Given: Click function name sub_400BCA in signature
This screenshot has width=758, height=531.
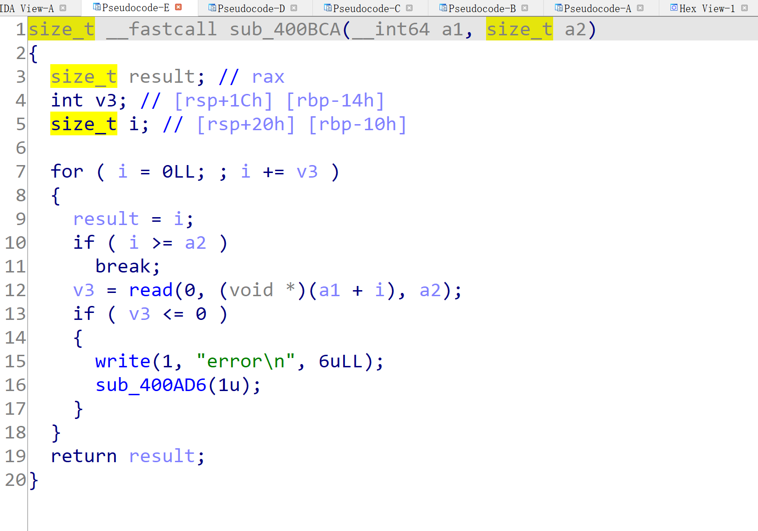Looking at the screenshot, I should 285,29.
